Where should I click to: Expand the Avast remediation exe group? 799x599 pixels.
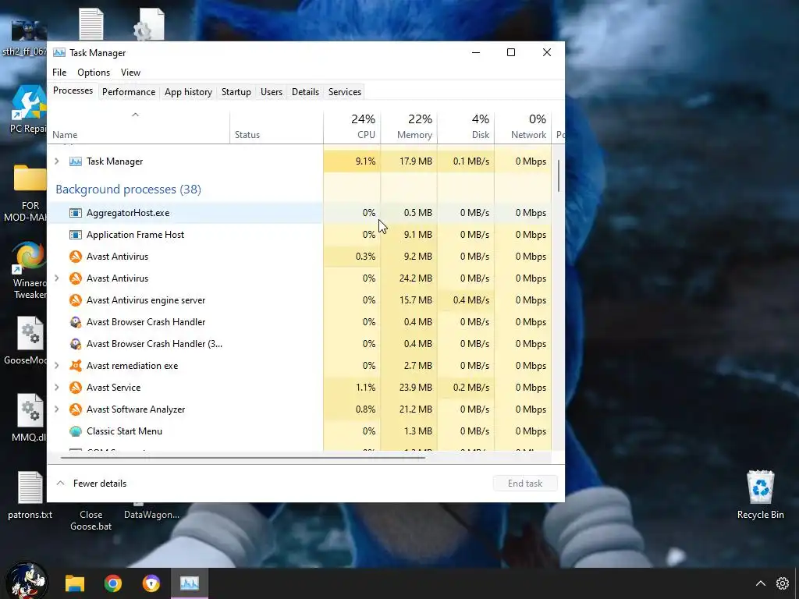[x=56, y=366]
